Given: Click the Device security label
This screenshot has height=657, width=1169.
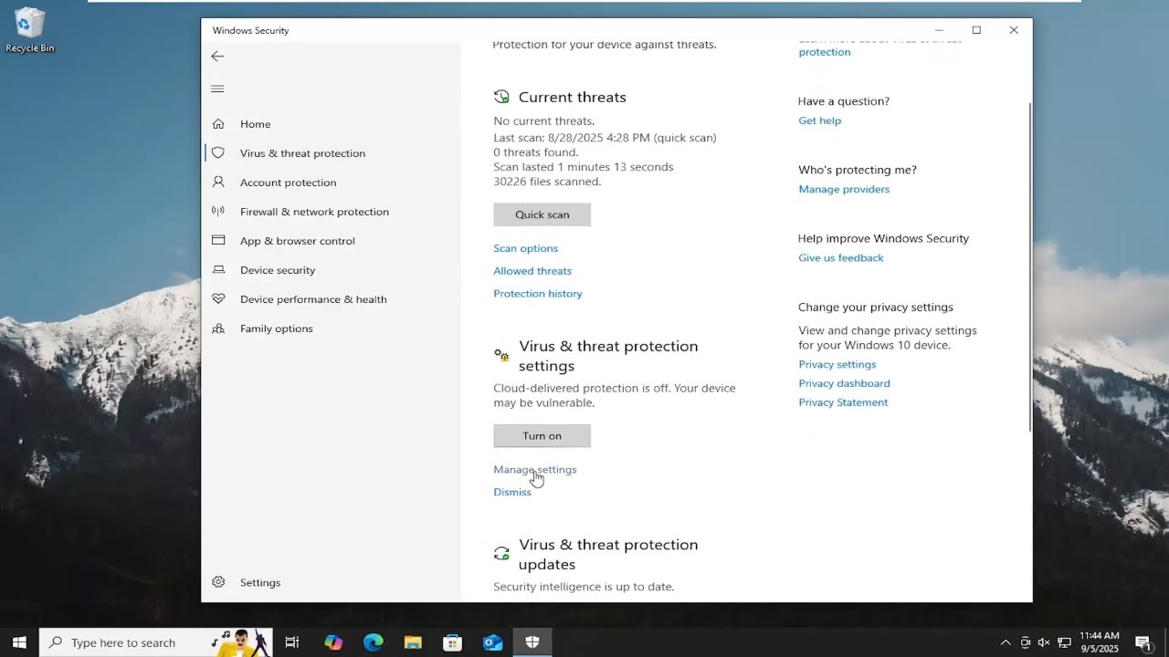Looking at the screenshot, I should [278, 270].
